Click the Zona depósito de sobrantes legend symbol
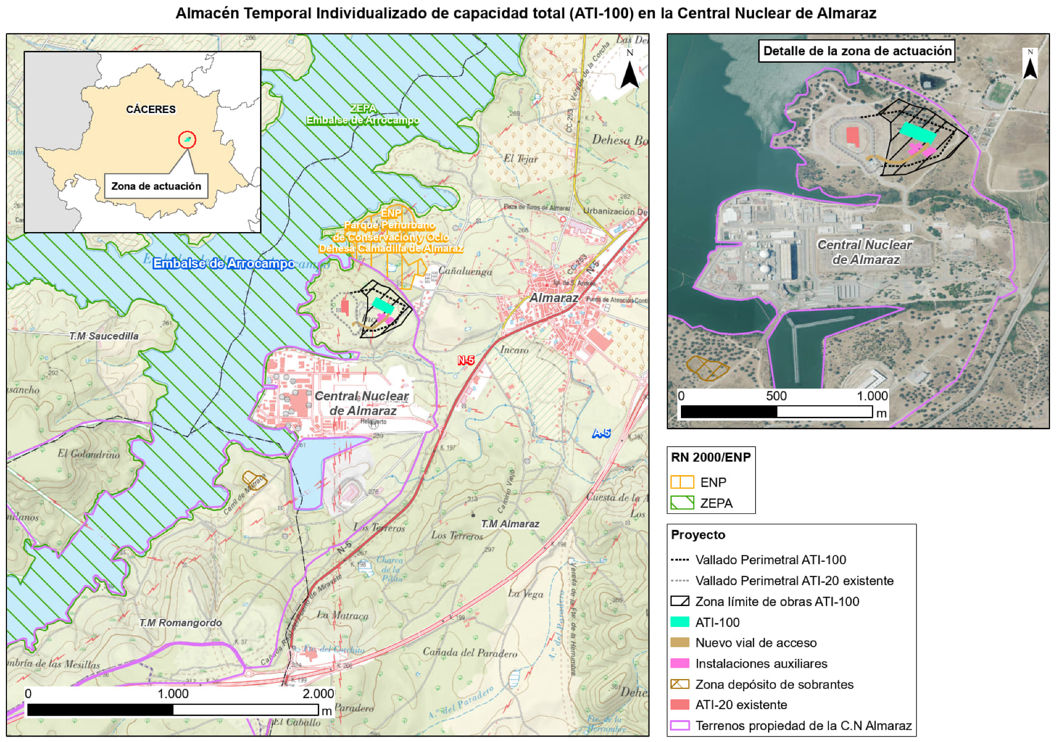Image resolution: width=1059 pixels, height=742 pixels. click(679, 684)
